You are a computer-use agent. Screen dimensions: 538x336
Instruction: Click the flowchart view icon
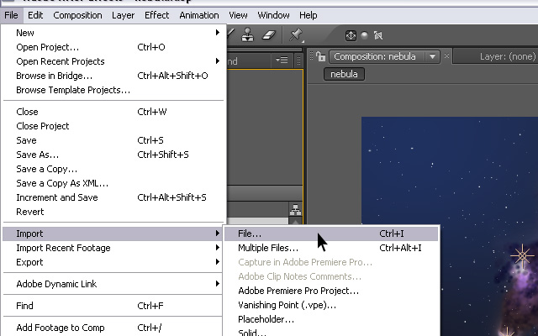tap(295, 209)
